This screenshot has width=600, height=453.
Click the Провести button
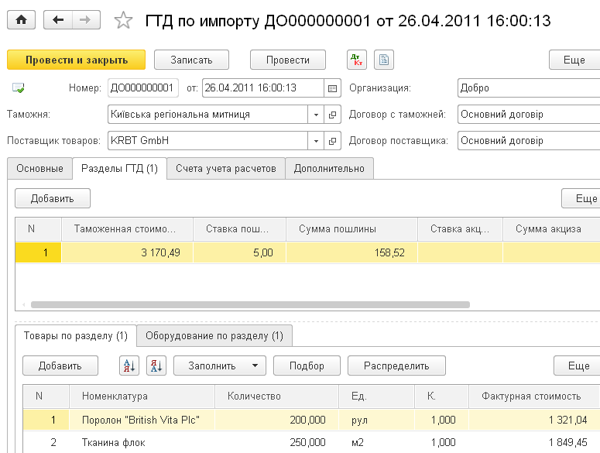[288, 60]
